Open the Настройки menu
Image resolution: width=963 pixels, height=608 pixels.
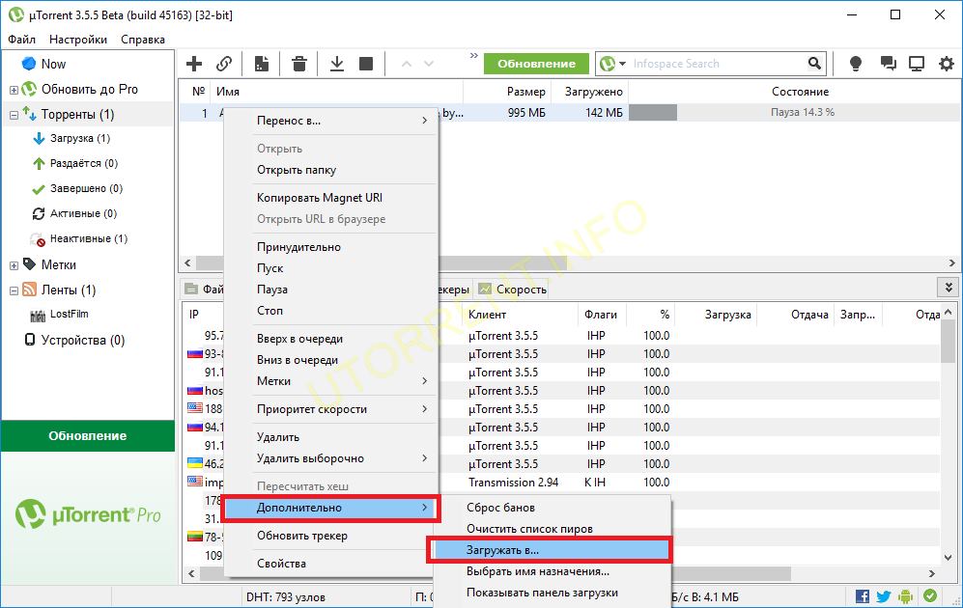pyautogui.click(x=78, y=40)
